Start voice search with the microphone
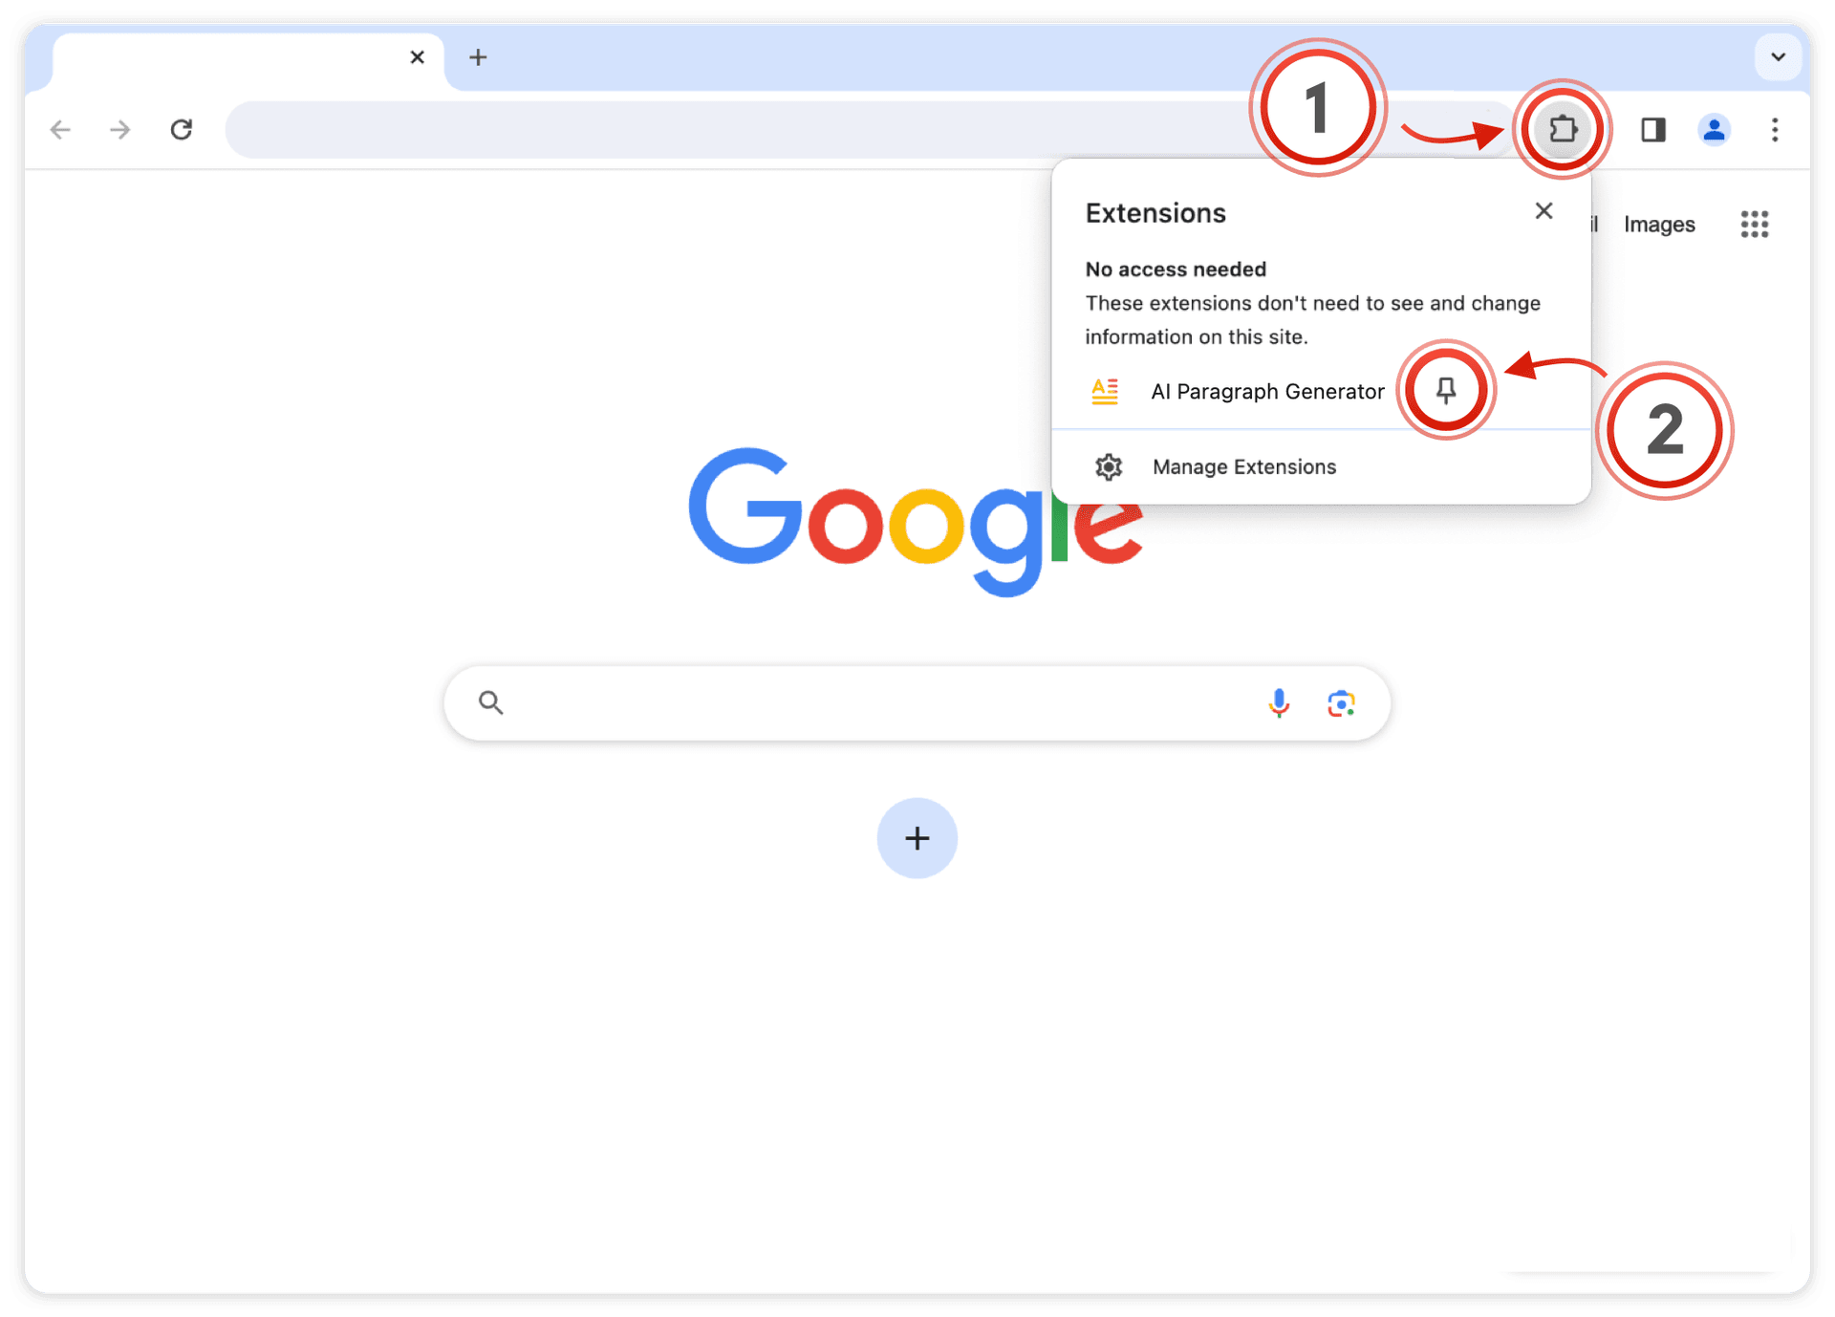The image size is (1835, 1317). [x=1279, y=702]
